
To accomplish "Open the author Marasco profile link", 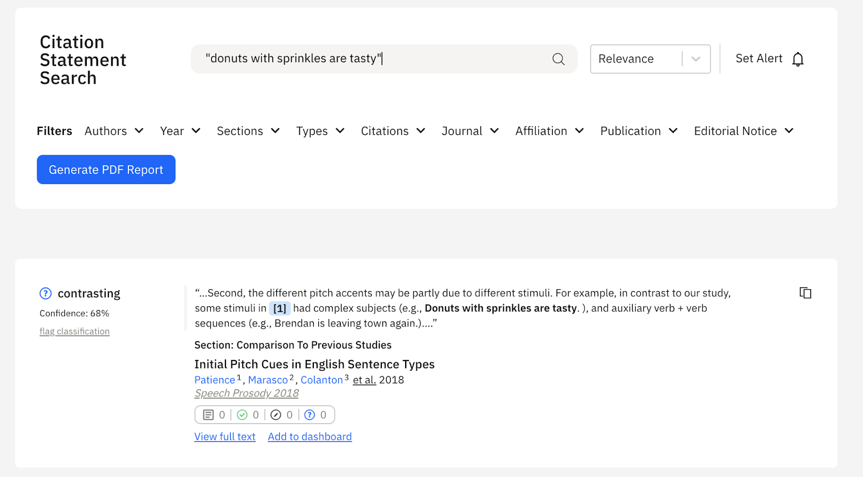I will 268,380.
